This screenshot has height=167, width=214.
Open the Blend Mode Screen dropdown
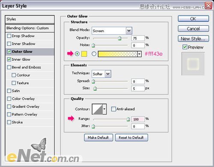click(x=112, y=31)
